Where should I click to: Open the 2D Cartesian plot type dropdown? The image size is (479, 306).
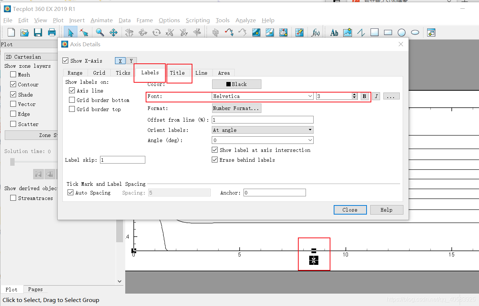coord(31,56)
